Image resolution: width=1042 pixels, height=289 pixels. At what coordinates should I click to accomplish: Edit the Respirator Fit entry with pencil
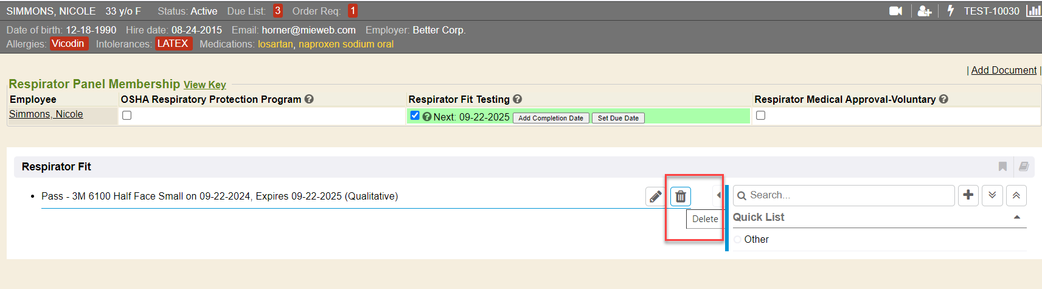655,197
